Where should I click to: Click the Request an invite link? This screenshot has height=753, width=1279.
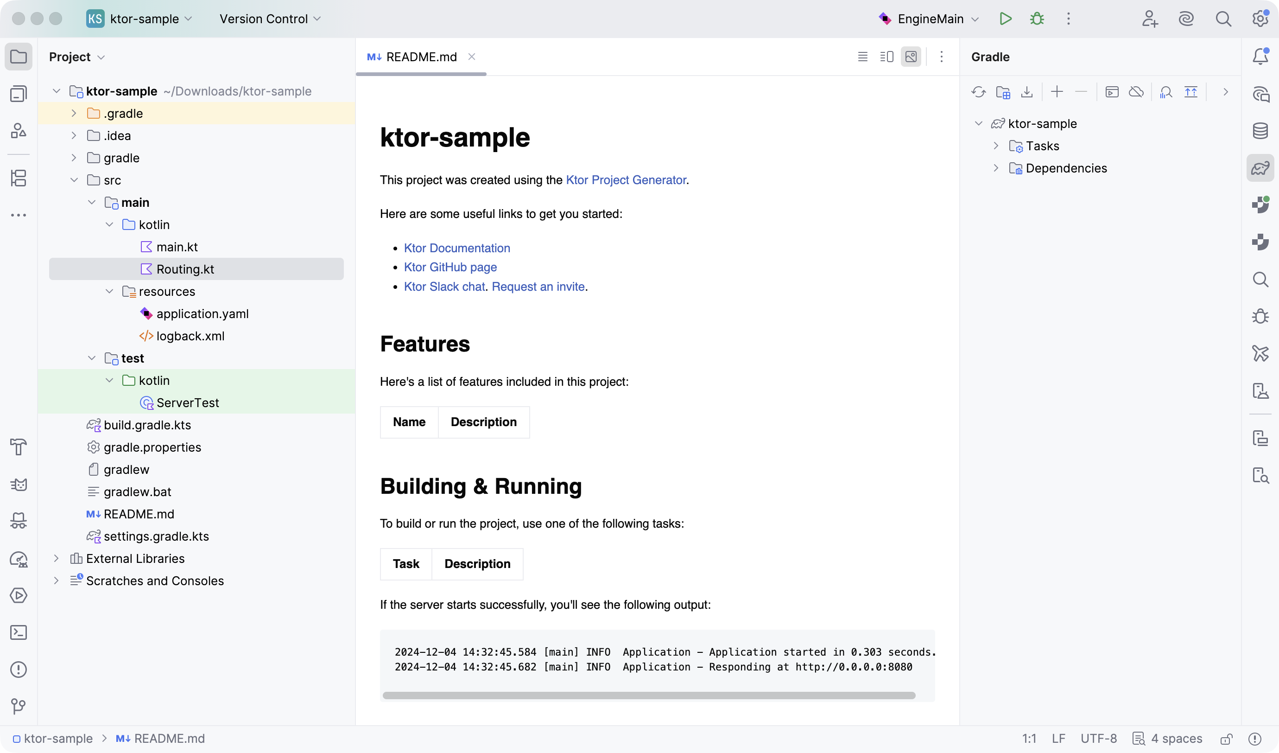click(538, 287)
